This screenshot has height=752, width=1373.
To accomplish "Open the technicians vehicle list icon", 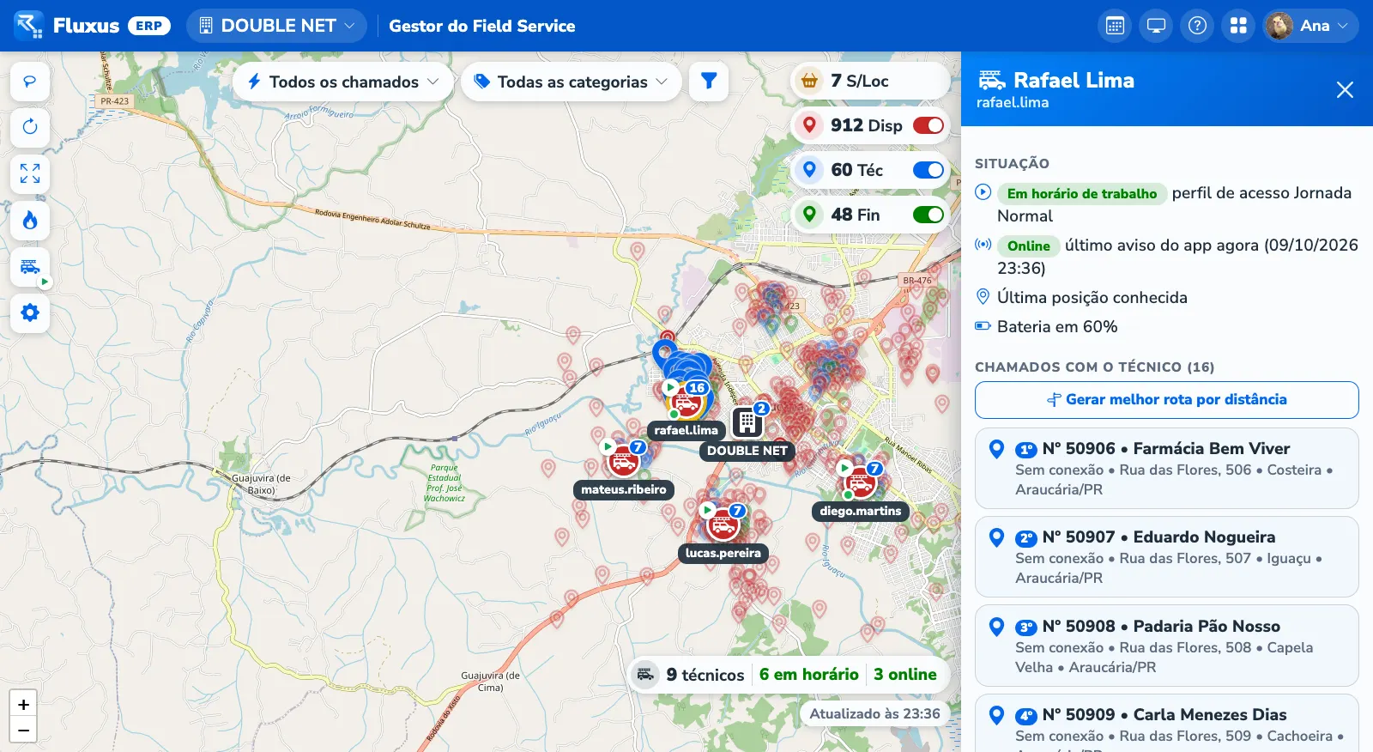I will (x=30, y=267).
